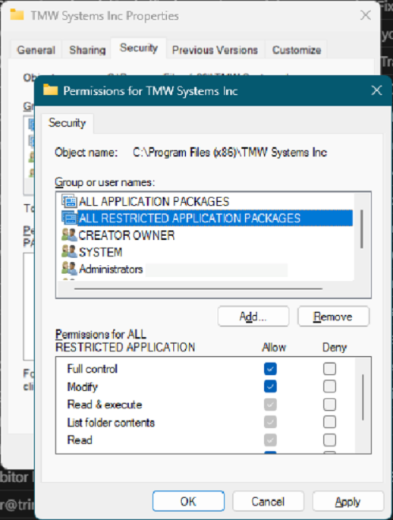Click the Apply button
The image size is (393, 520).
click(348, 501)
